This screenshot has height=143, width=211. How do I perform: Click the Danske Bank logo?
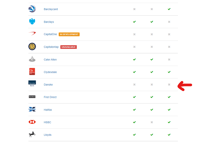pyautogui.click(x=32, y=84)
